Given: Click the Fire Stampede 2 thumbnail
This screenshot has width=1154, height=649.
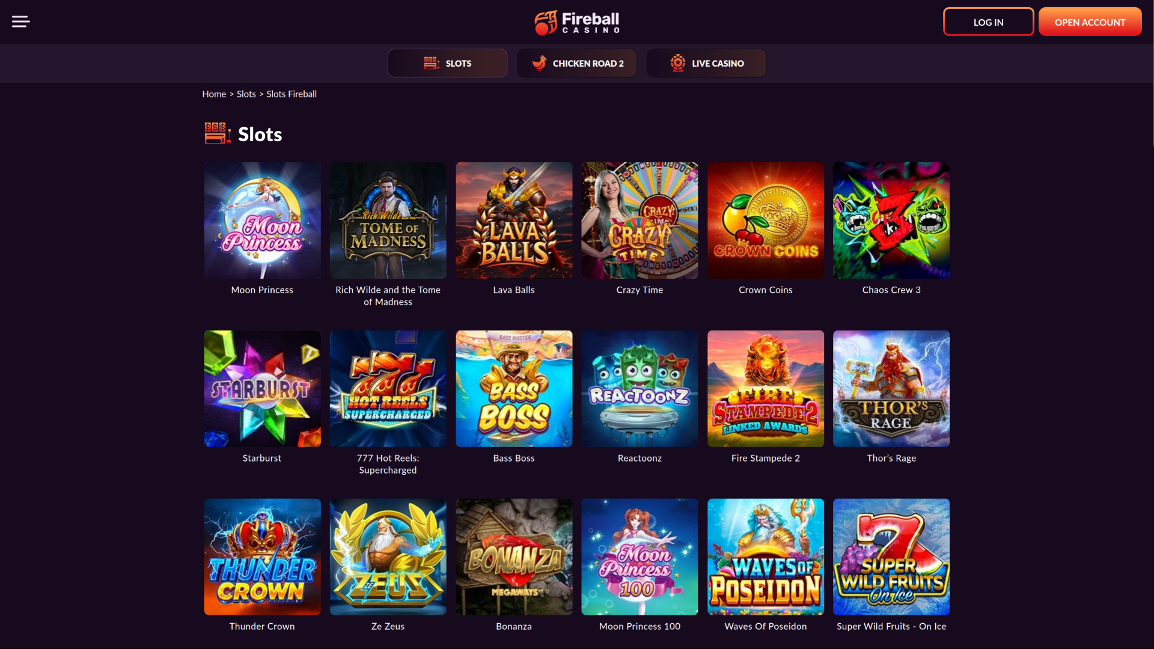Looking at the screenshot, I should pyautogui.click(x=765, y=388).
